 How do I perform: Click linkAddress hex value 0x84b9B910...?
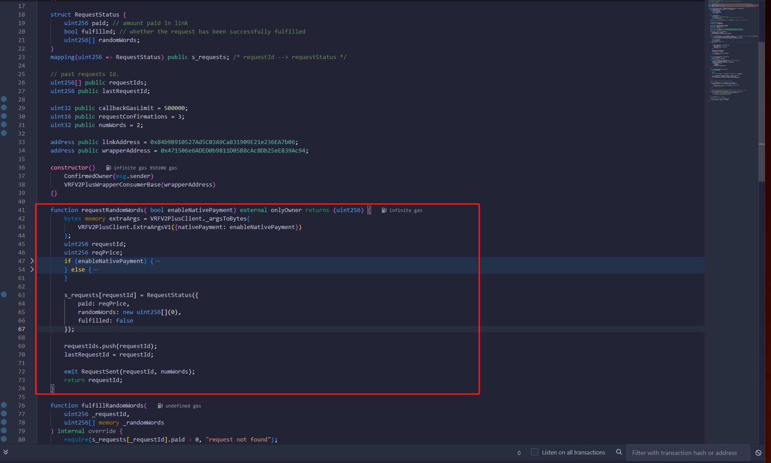click(223, 142)
